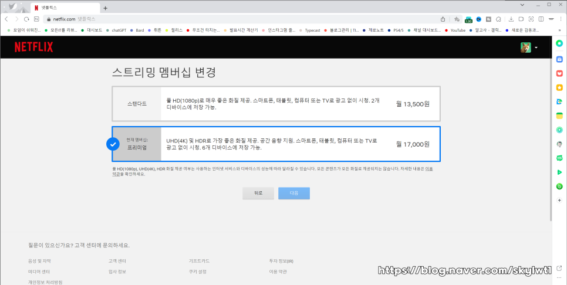Open the blue round extension icon
567x285 pixels.
click(x=479, y=19)
